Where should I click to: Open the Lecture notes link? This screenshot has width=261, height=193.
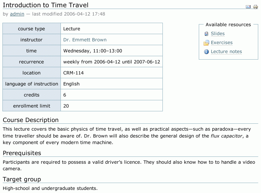(x=226, y=52)
